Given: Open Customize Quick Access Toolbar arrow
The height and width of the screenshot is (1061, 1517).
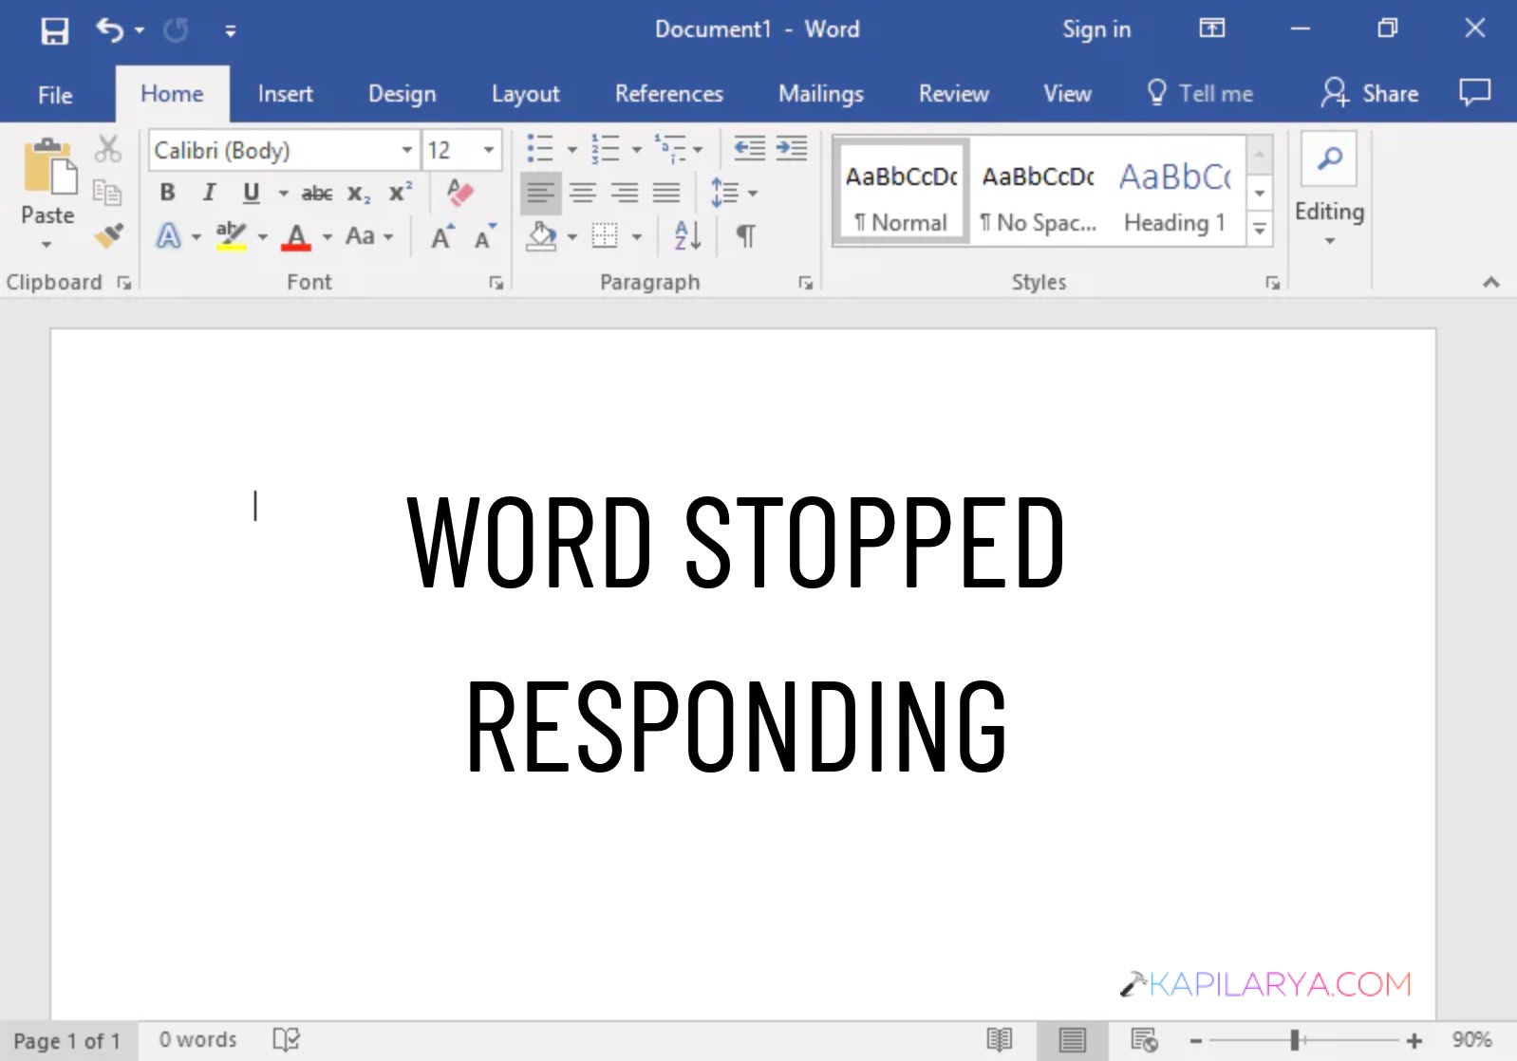Looking at the screenshot, I should [230, 31].
